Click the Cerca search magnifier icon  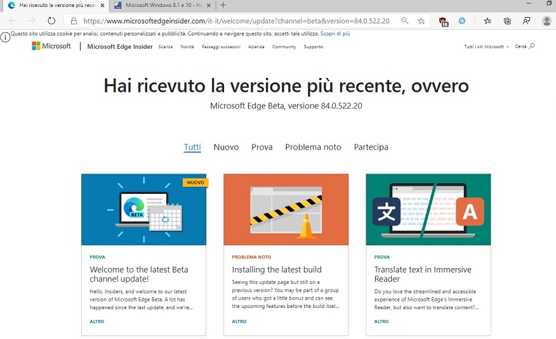(x=531, y=46)
